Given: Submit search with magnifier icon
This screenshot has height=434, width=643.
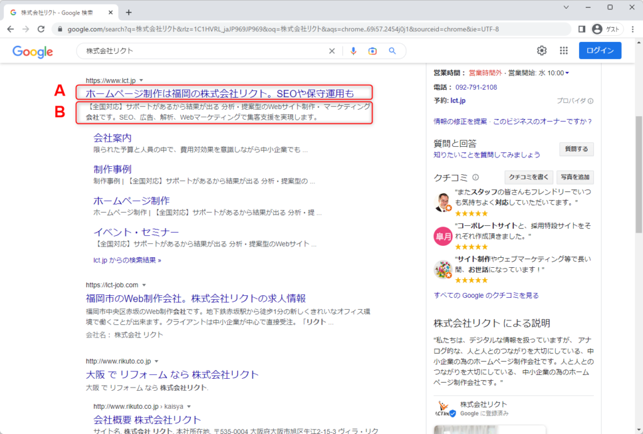Looking at the screenshot, I should click(392, 51).
